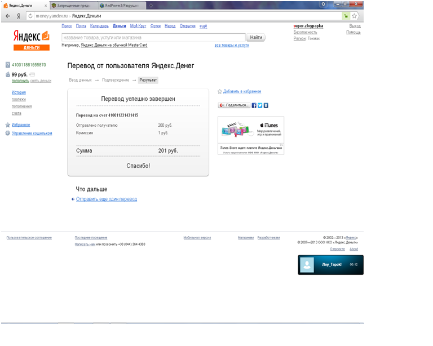The width and height of the screenshot is (433, 346).
Task: Click account number 410011881555870
Action: pyautogui.click(x=29, y=65)
